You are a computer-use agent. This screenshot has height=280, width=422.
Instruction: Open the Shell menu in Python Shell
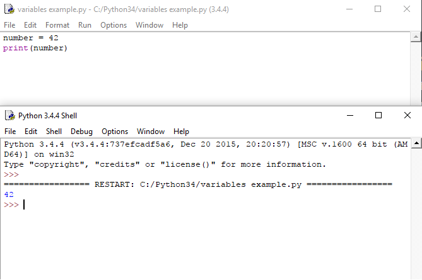tap(54, 132)
